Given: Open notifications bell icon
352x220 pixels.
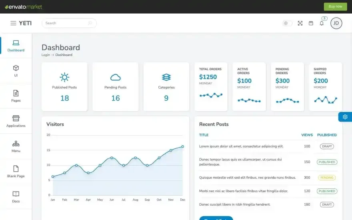Looking at the screenshot, I should [322, 23].
